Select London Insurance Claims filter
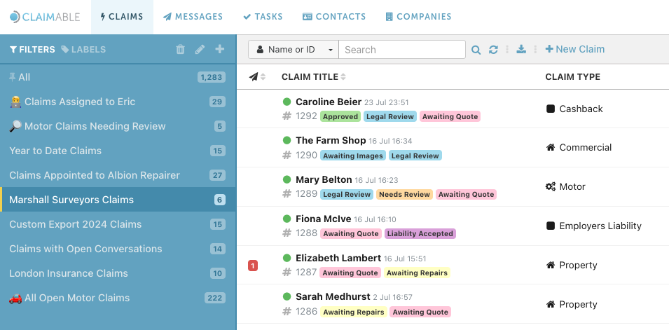Screen dimensions: 669x330 point(118,274)
